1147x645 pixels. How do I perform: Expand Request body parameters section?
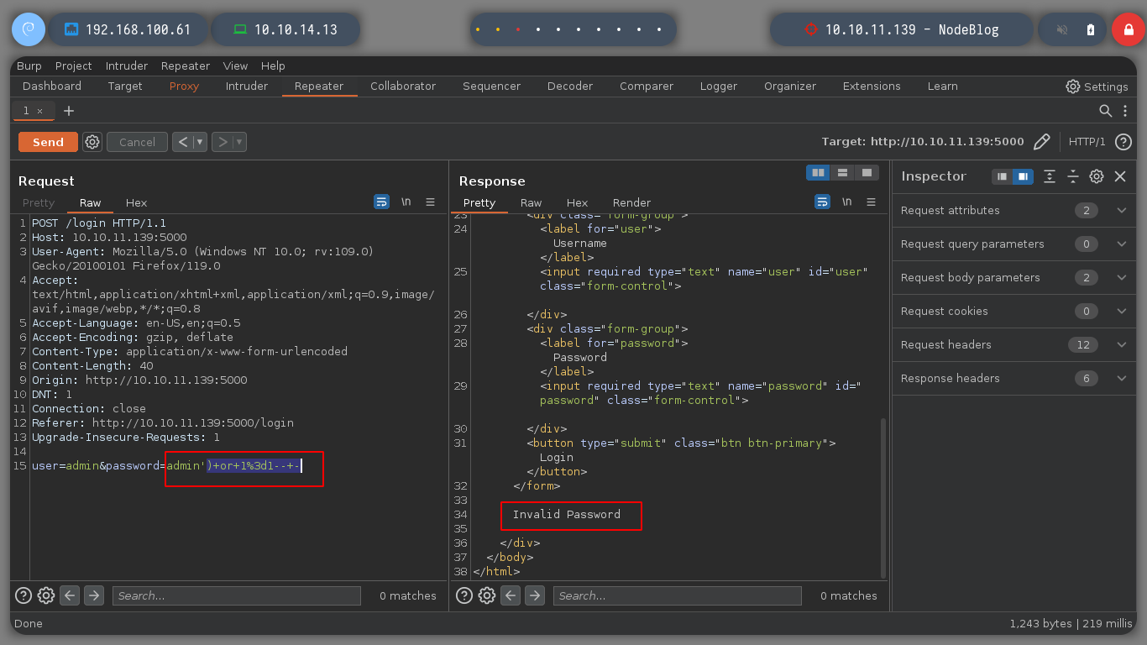1014,277
